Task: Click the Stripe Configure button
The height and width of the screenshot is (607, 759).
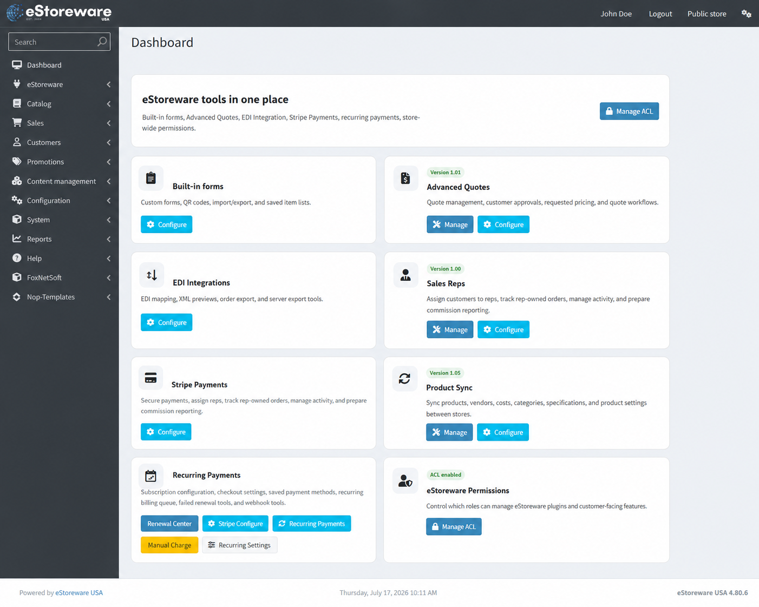Action: click(x=235, y=524)
